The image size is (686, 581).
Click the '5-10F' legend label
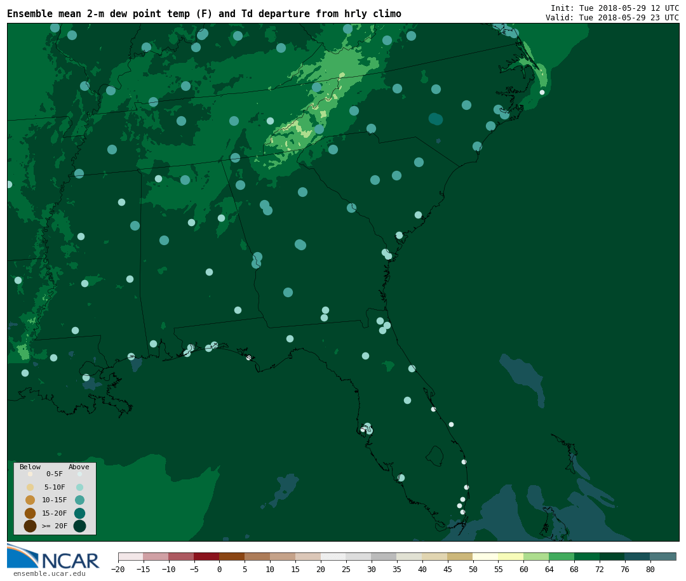click(55, 487)
